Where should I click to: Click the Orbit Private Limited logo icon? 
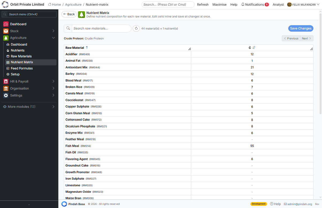tap(5, 5)
